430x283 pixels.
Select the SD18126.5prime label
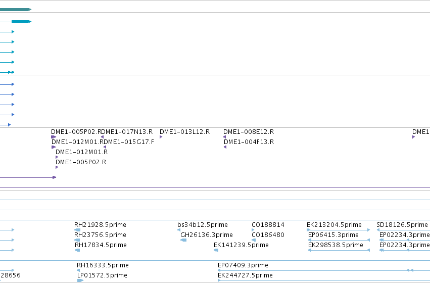(x=402, y=225)
